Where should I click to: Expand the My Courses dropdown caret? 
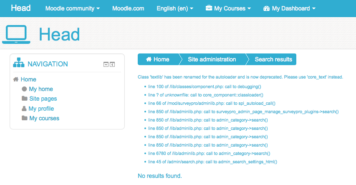click(249, 8)
